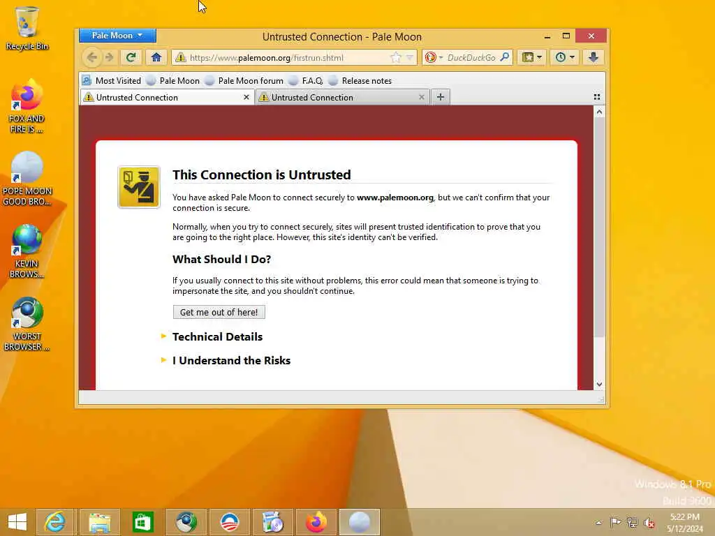Select the FOX AND FIRE IS desktop shortcut
This screenshot has height=536, width=715.
27,107
